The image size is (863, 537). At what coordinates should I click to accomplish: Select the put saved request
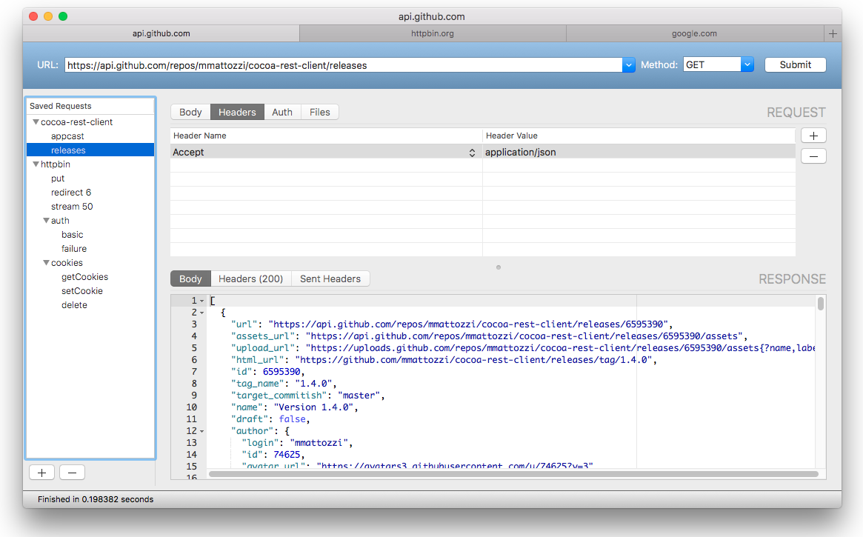pos(58,179)
